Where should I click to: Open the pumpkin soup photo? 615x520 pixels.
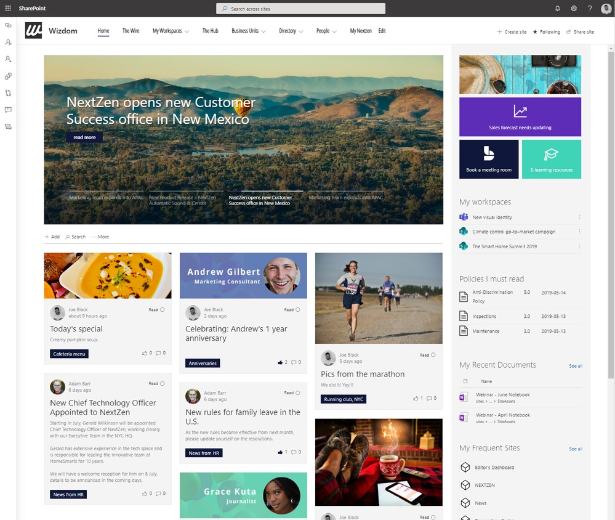pos(108,275)
